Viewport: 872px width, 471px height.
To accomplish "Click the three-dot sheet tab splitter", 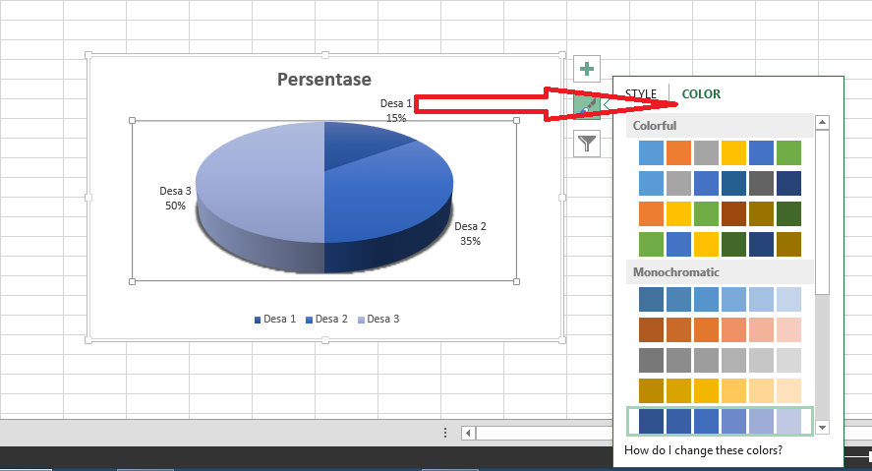I will pos(445,433).
